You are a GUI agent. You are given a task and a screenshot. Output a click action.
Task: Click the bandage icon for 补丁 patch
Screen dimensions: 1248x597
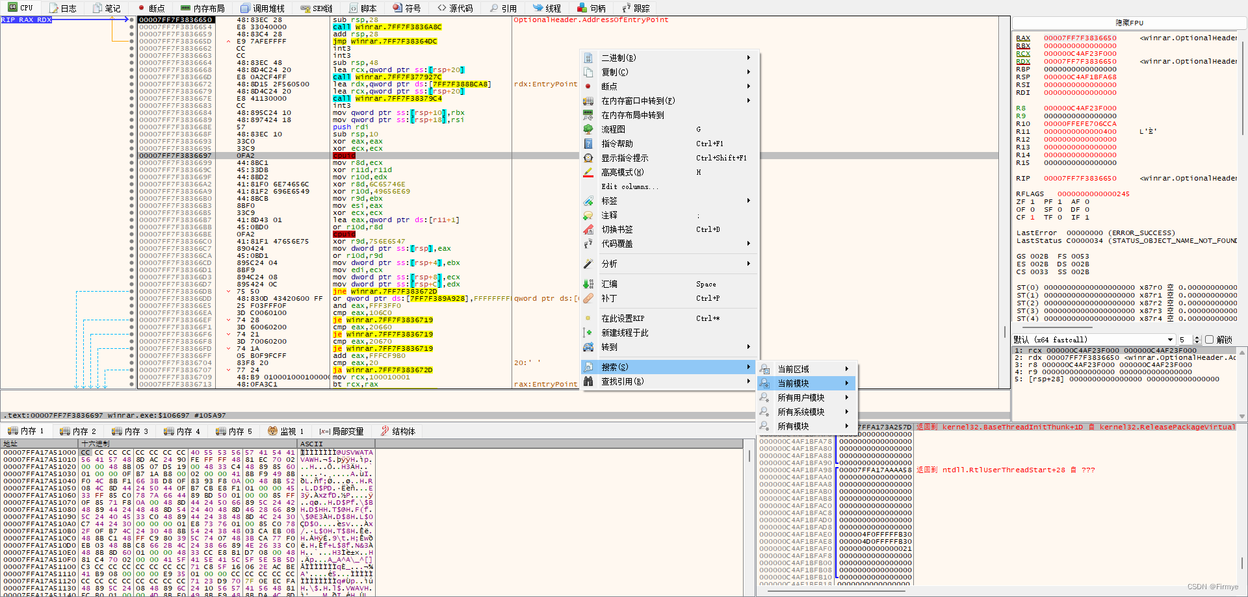588,298
